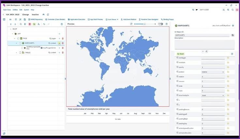Image resolution: width=240 pixels, height=139 pixels.
Task: Check the MAPPOLYGONSERIES1 node checkbox
Action: coord(22,48)
